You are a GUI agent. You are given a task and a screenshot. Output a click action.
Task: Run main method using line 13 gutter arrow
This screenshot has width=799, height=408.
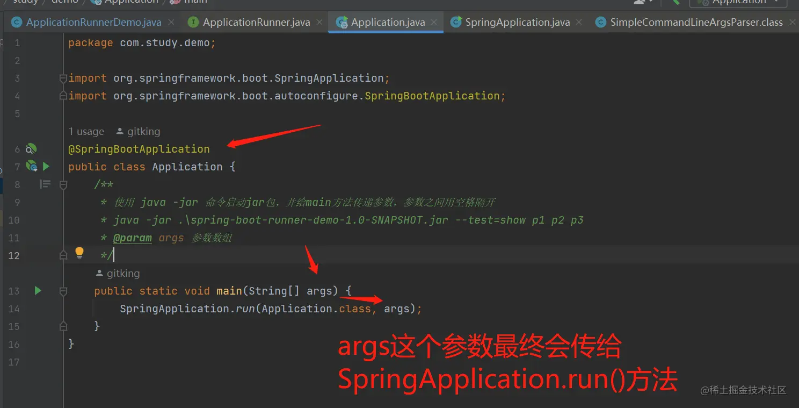[x=38, y=291]
